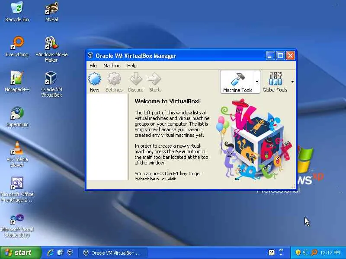Select the VLC media player shortcut
Viewport: 346px width, 259px height.
pos(17,154)
